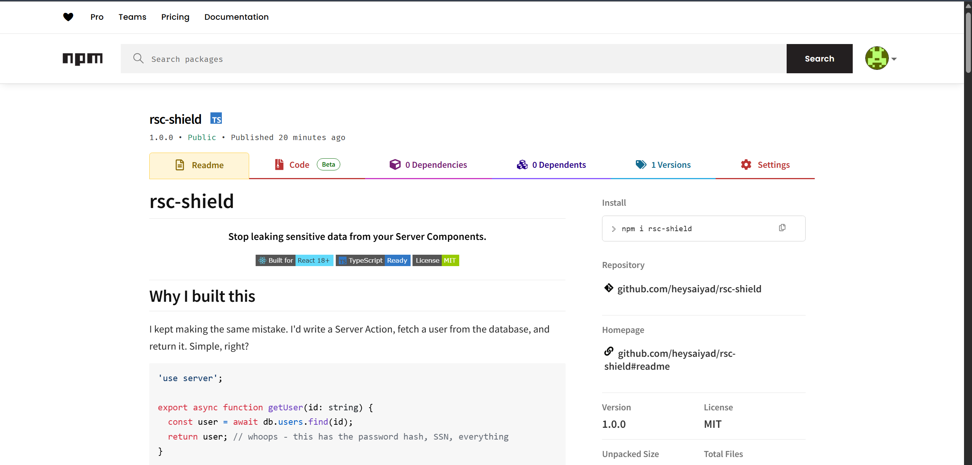Go to package Settings tab
Screen dimensions: 972x465
(x=765, y=165)
